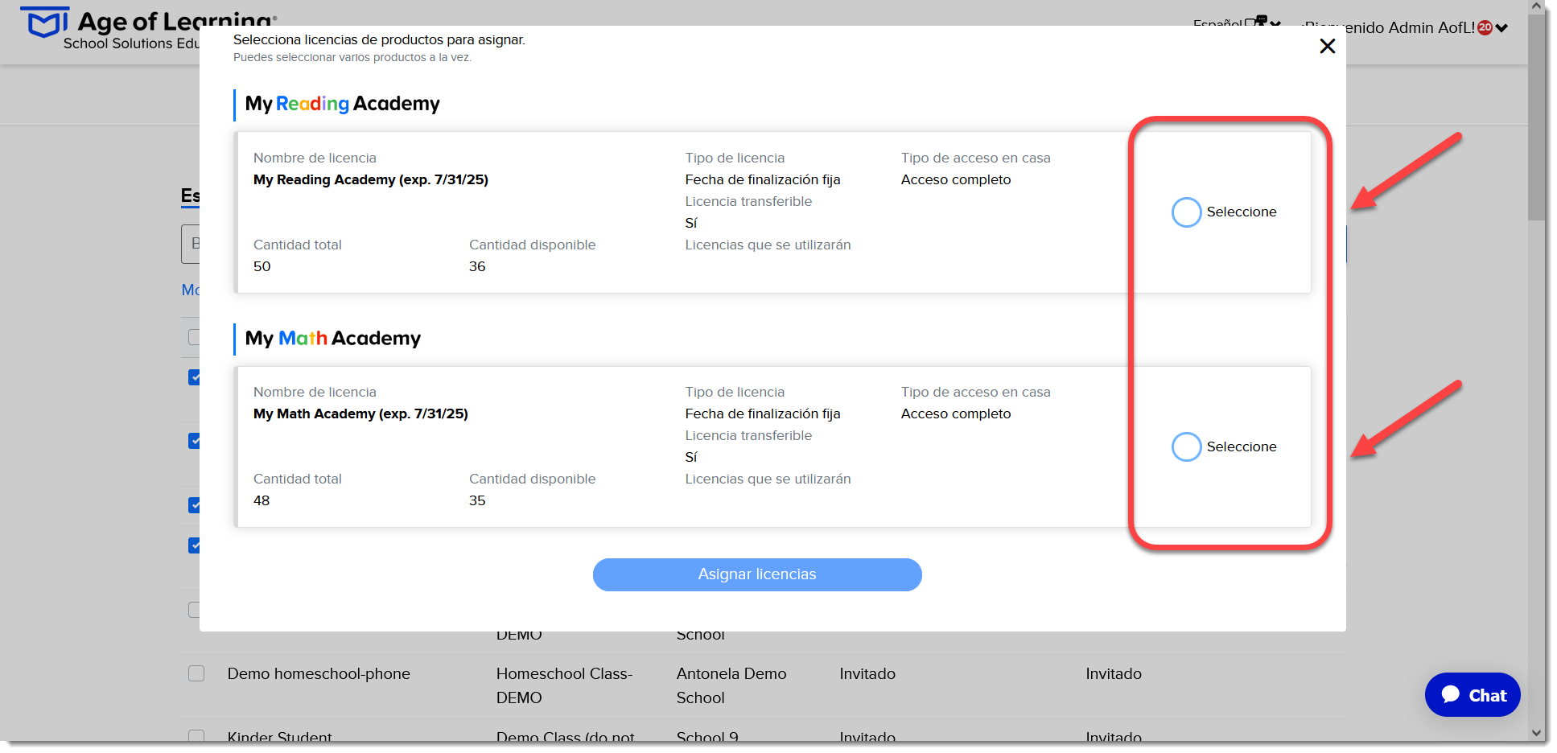Open the notifications badge showing 20
The height and width of the screenshot is (753, 1557).
[1485, 27]
